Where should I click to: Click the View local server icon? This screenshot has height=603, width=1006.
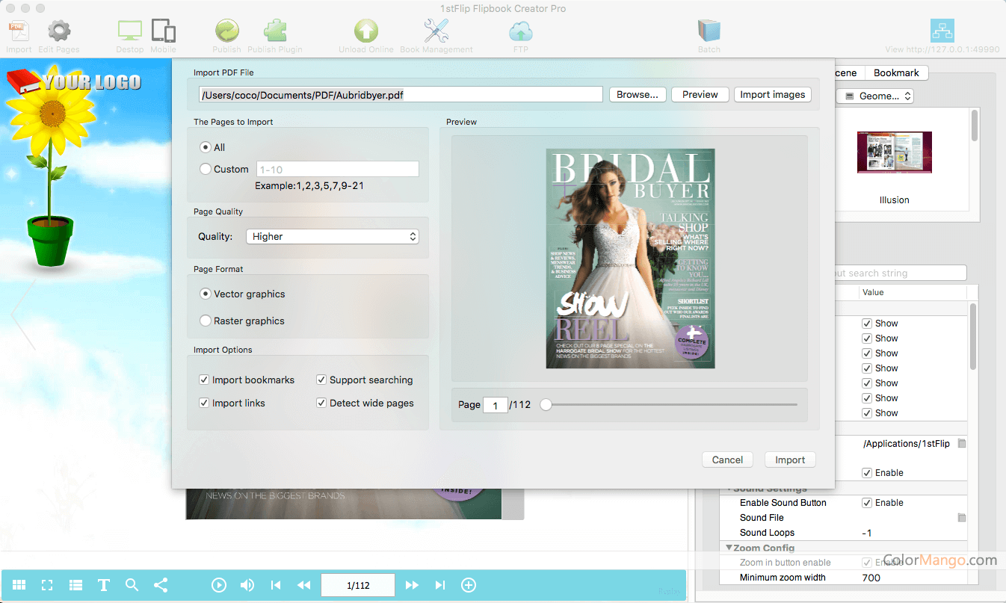[942, 31]
